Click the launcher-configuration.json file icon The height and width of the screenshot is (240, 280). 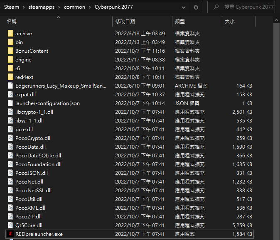[10, 103]
